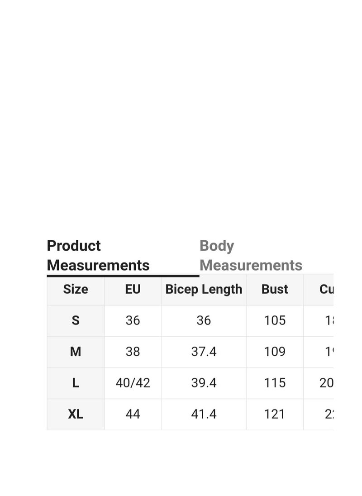362x496 pixels.
Task: Click the Bicep Length 41.4 cell
Action: [x=204, y=415]
